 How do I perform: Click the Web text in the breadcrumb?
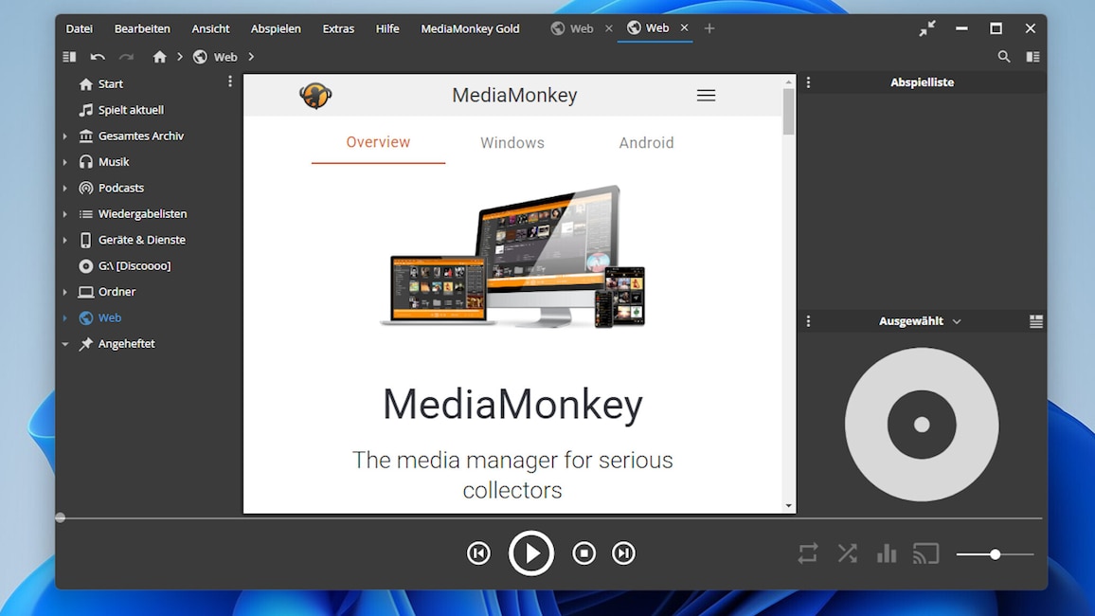coord(225,57)
